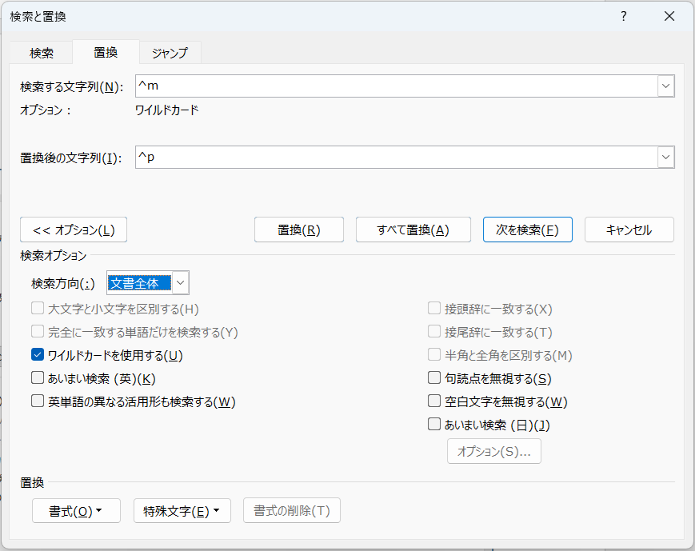Viewport: 695px width, 551px height.
Task: Expand the 検索する文字列 history dropdown
Action: [665, 86]
